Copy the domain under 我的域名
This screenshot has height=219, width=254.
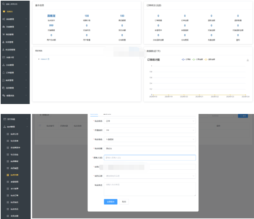[48, 59]
